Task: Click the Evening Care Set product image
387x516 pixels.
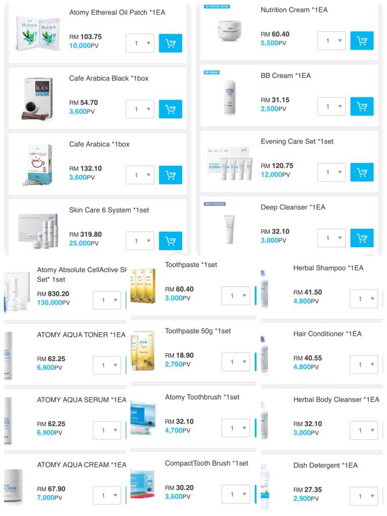Action: click(230, 164)
